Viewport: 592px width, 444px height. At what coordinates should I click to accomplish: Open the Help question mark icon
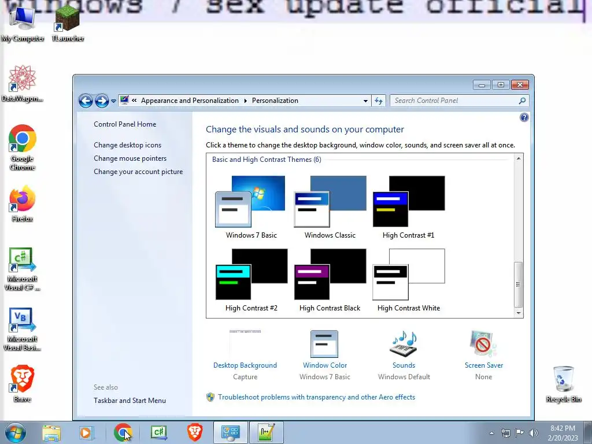point(524,117)
